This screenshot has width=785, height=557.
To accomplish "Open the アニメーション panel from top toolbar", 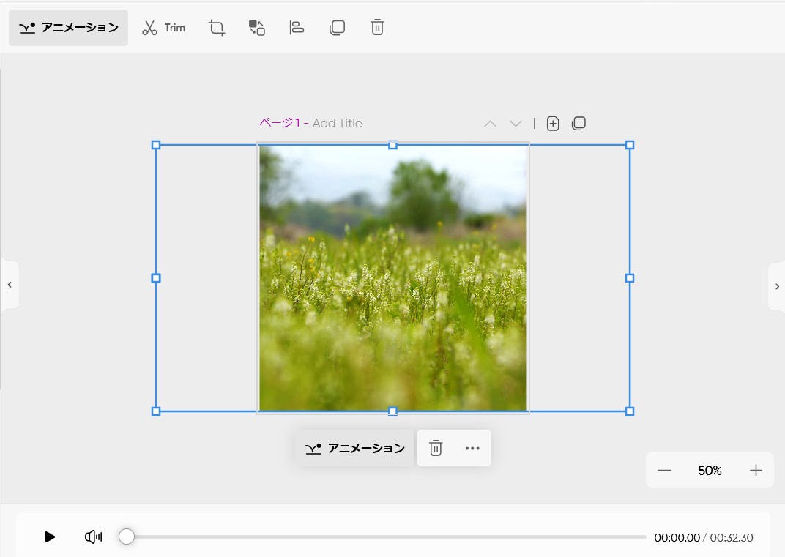I will pos(69,28).
